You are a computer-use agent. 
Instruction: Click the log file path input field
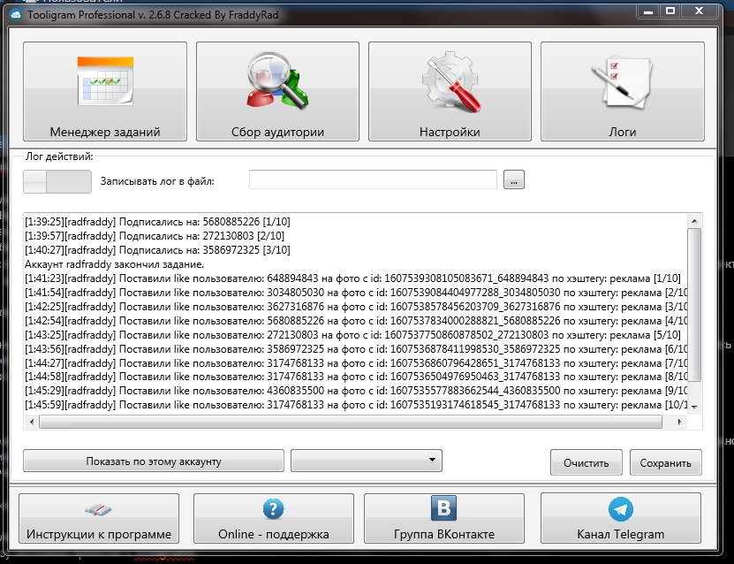[373, 179]
